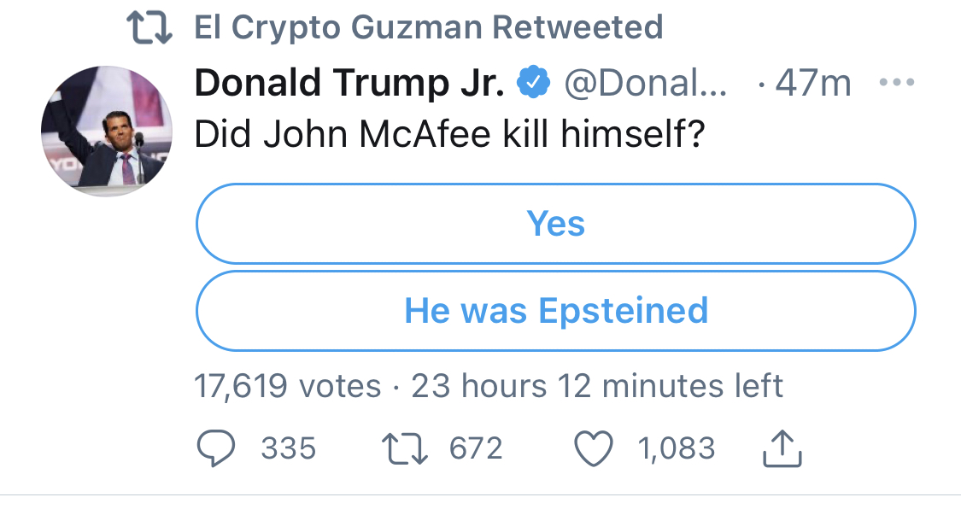
Task: Open the "El Crypto Guzman Retweeted" link
Action: click(429, 28)
